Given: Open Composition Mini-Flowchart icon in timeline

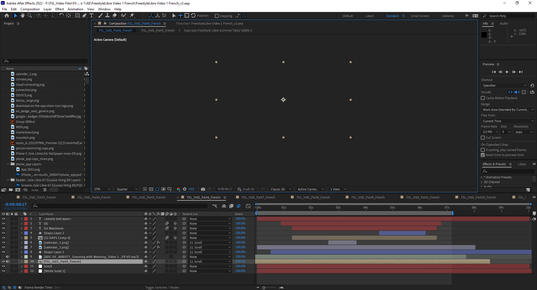Looking at the screenshot, I should click(x=215, y=206).
